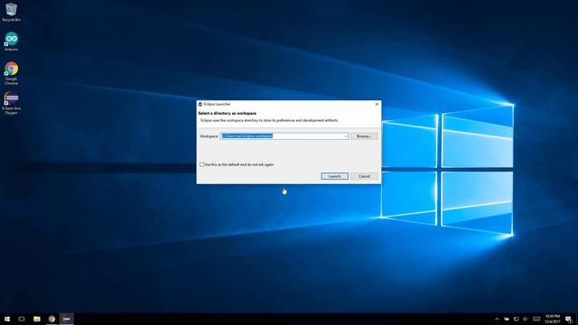Open the Windows Start menu
Image resolution: width=578 pixels, height=325 pixels.
click(x=7, y=319)
